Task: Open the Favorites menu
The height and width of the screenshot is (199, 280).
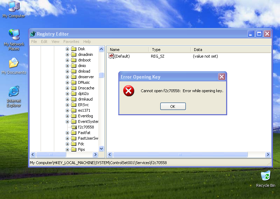Action: point(71,42)
